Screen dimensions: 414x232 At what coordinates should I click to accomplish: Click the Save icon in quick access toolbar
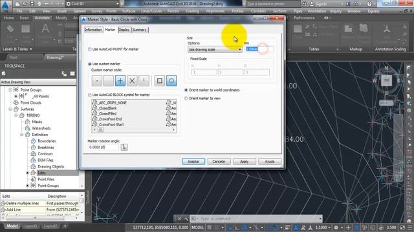32,4
